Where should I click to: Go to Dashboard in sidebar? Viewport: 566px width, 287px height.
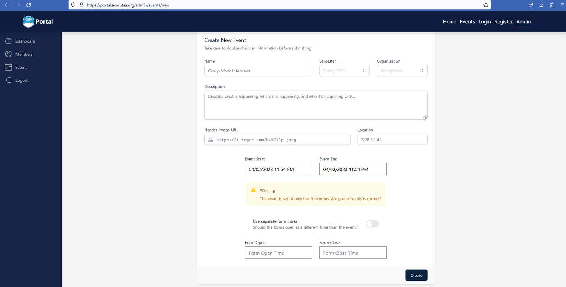(25, 41)
